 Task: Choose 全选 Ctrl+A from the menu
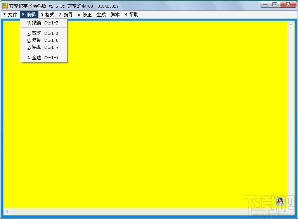click(43, 58)
